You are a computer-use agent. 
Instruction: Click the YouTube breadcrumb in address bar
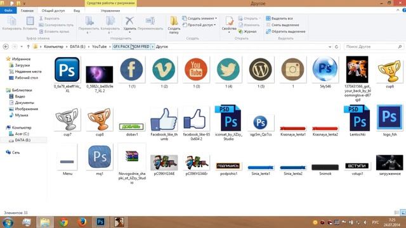pyautogui.click(x=99, y=46)
